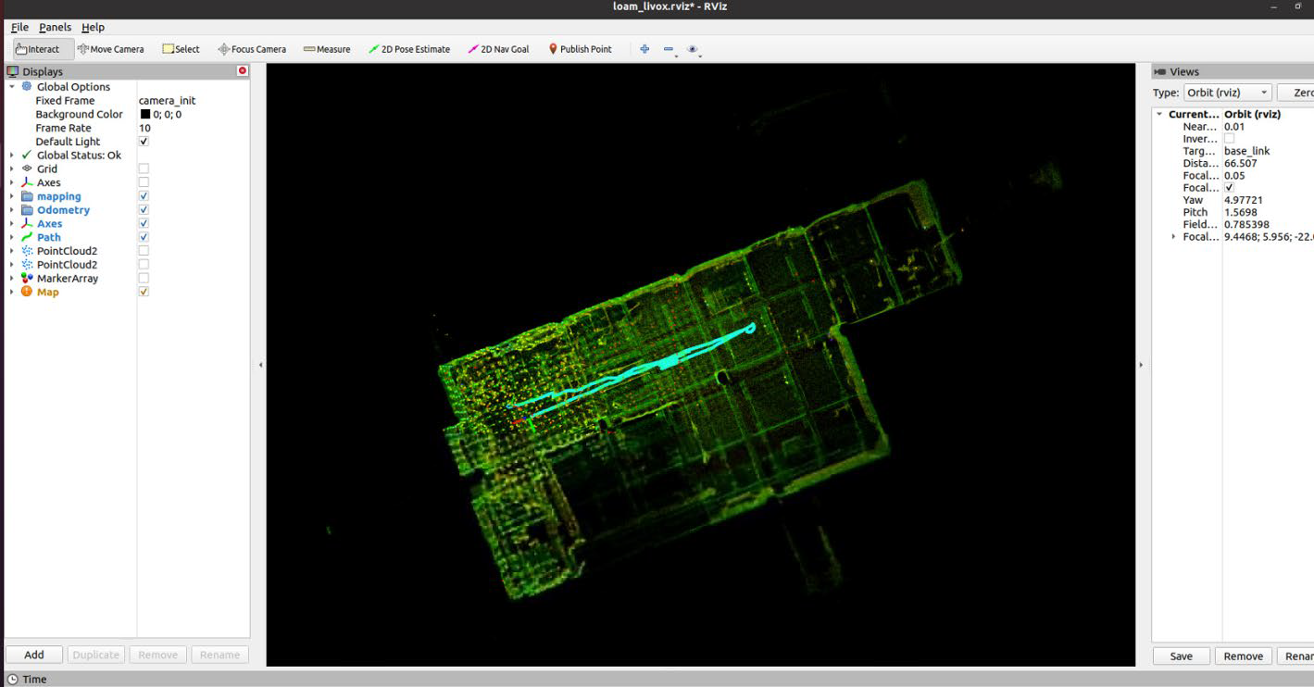Click the Add display button

tap(34, 655)
